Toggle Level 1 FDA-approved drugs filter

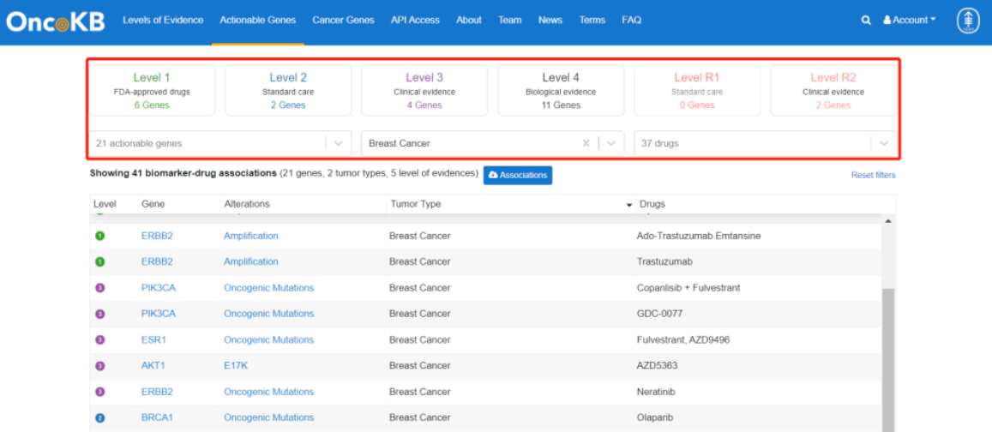click(152, 90)
